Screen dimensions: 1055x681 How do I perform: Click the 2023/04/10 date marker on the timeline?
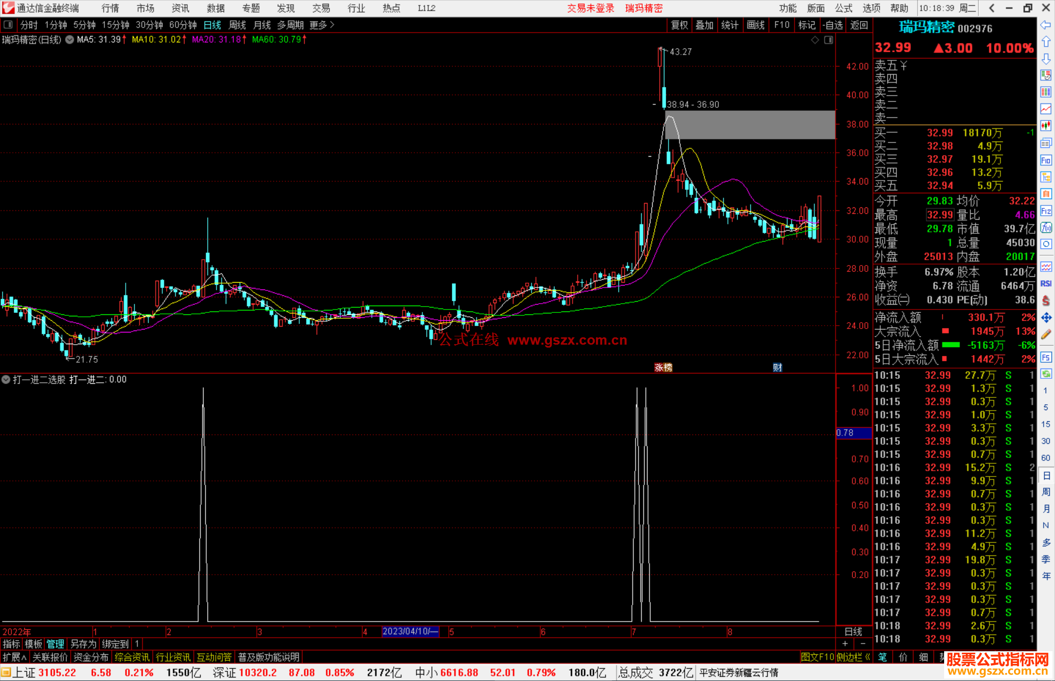(410, 631)
